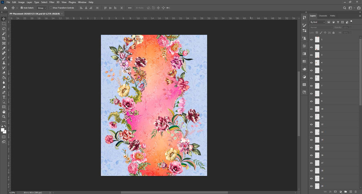This screenshot has height=194, width=362.
Task: Click the background color swatch
Action: 5,132
